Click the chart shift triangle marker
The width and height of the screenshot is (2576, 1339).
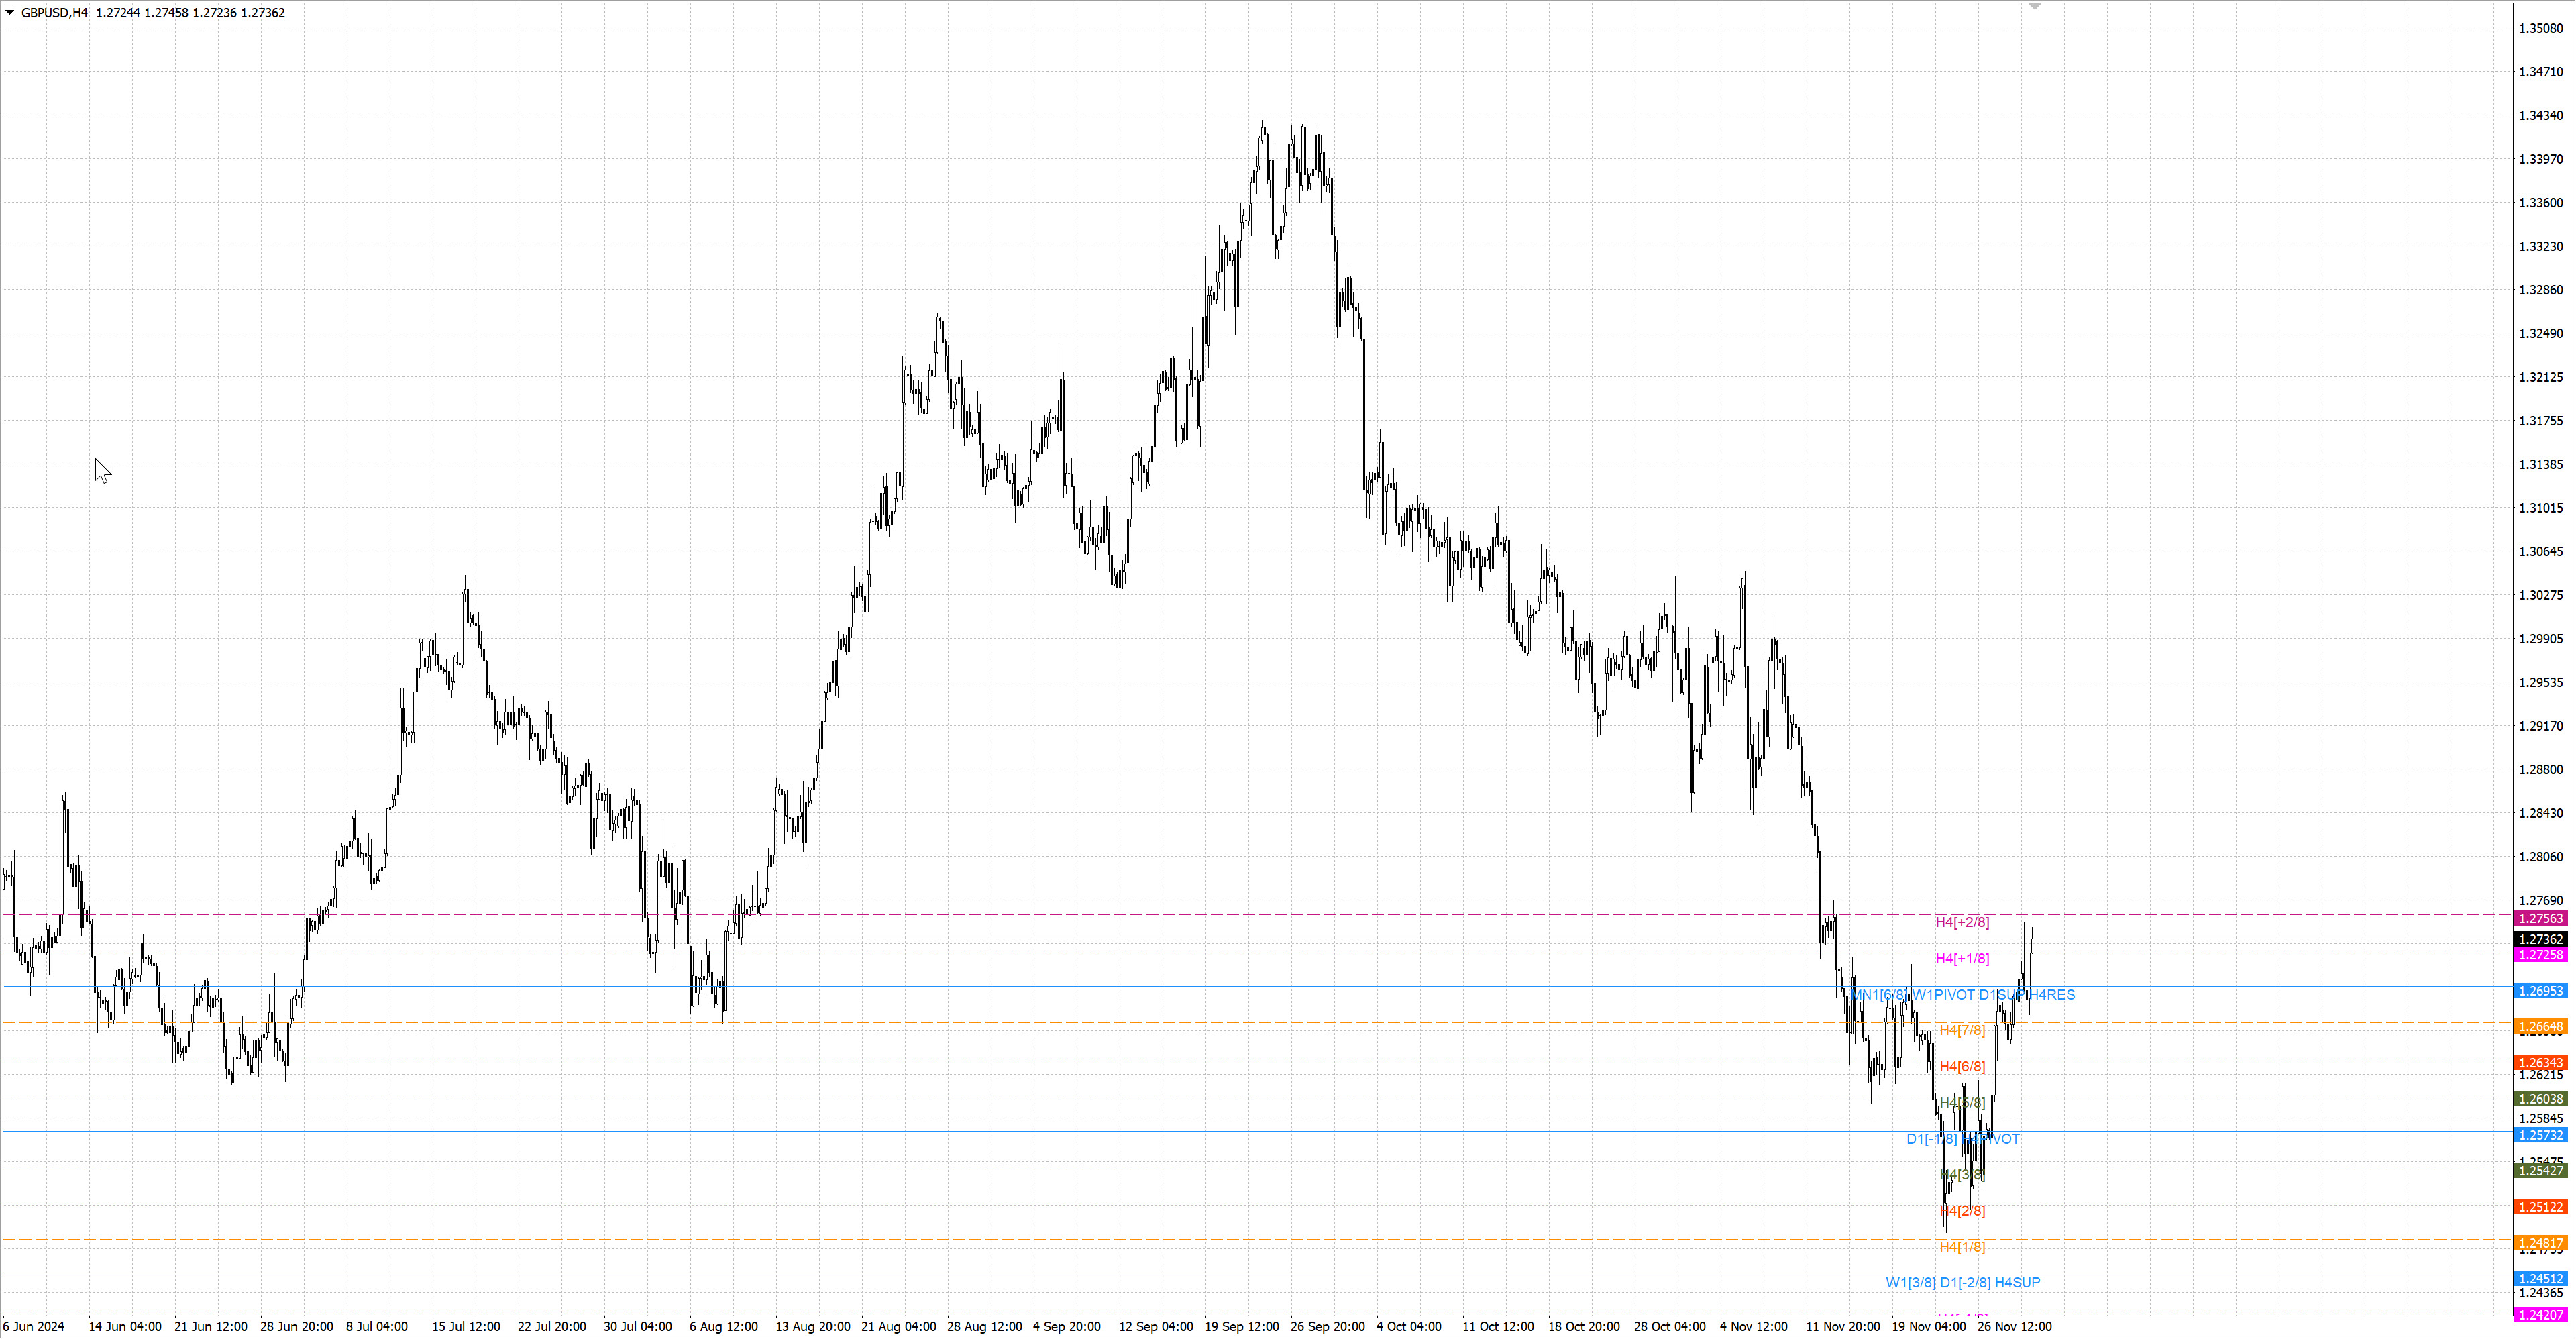click(x=2034, y=6)
